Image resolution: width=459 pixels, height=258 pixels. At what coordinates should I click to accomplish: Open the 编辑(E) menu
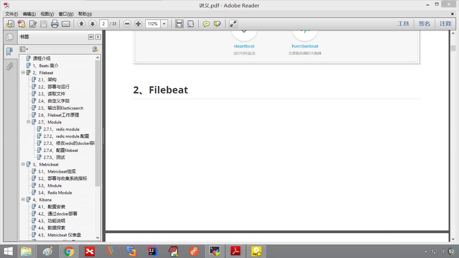[x=29, y=14]
